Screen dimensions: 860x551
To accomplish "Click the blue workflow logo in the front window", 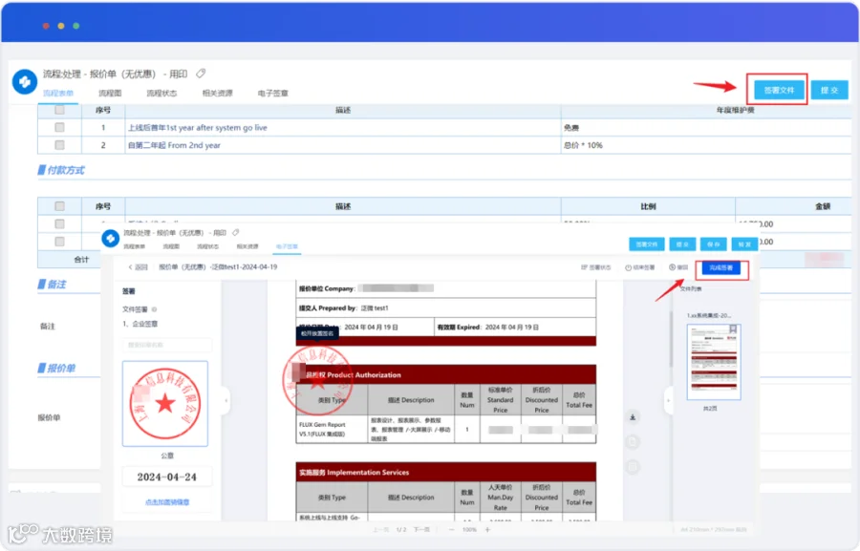I will click(x=110, y=238).
